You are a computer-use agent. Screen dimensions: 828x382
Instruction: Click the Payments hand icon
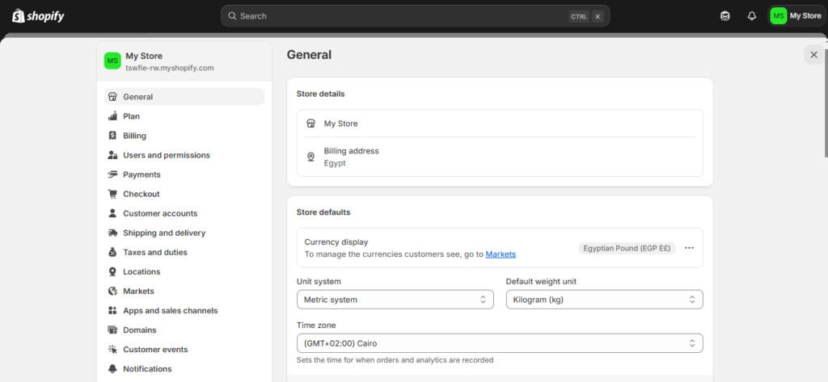point(112,174)
